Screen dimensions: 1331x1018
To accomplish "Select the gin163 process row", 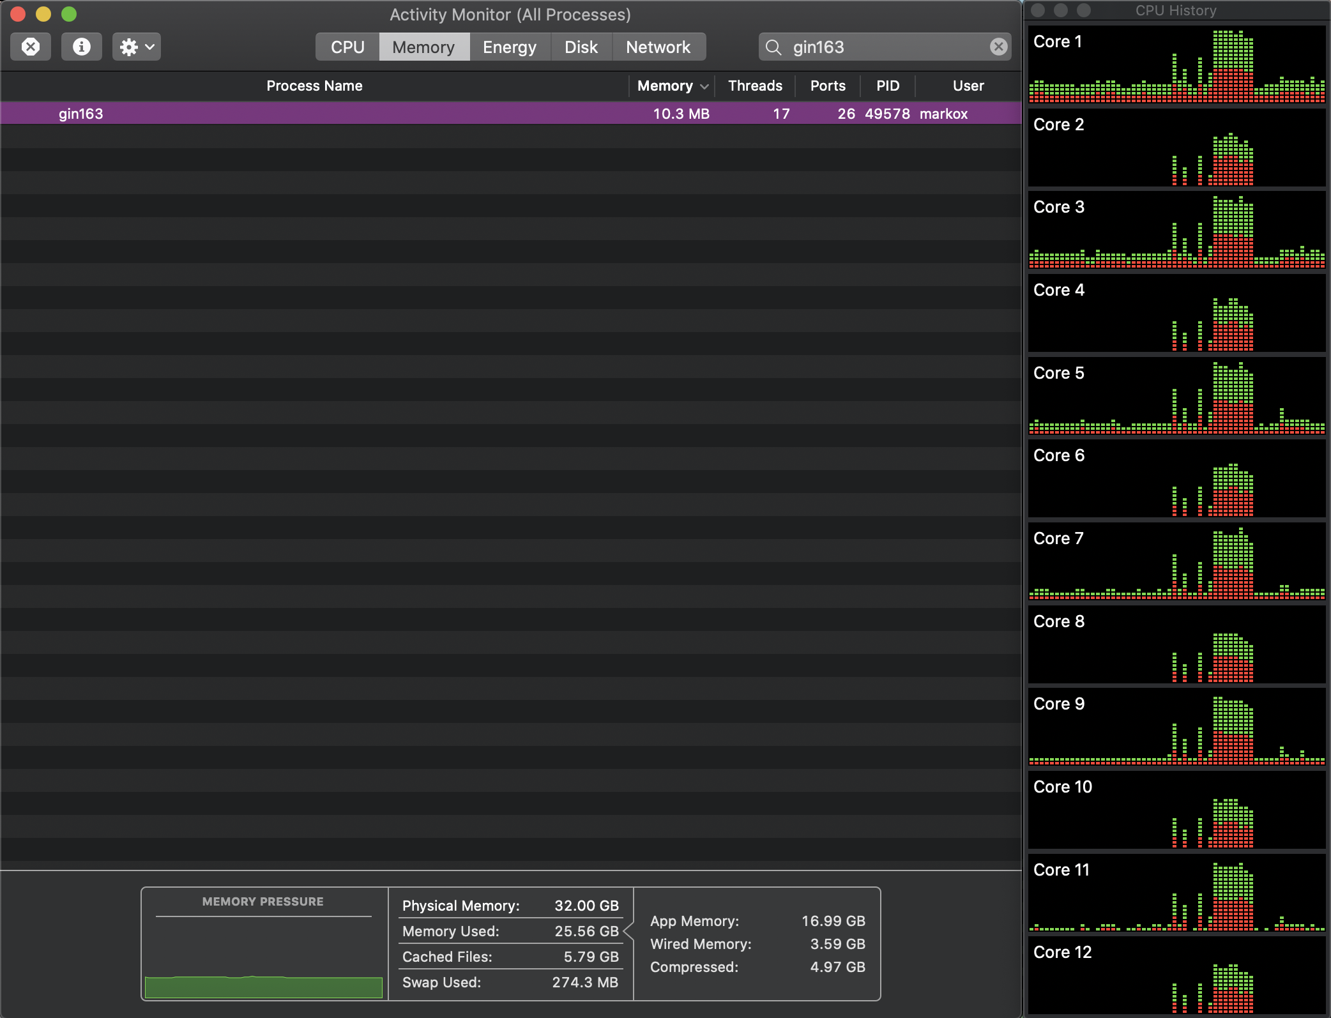I will (511, 114).
